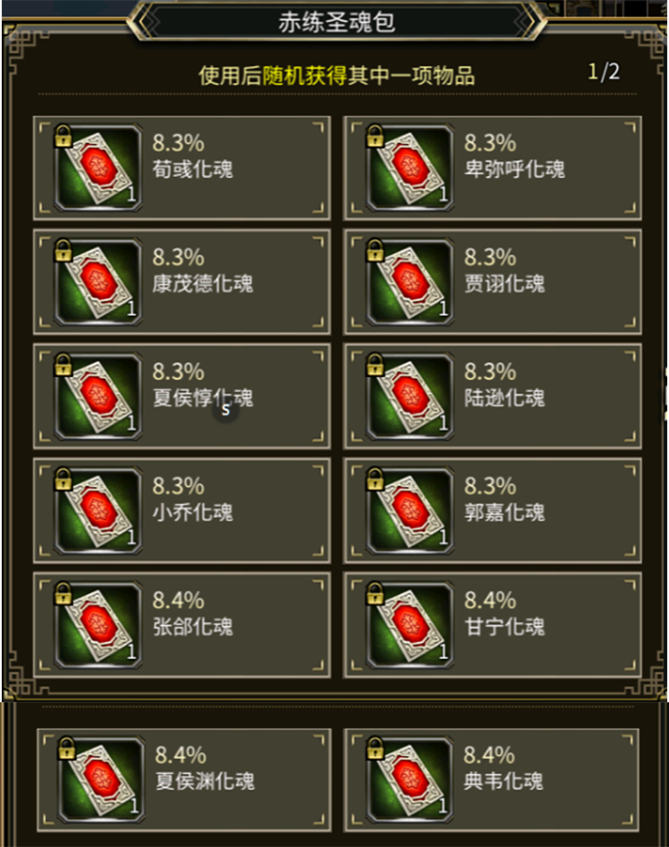Click the 1/2 page indicator
The image size is (669, 847).
[x=604, y=71]
